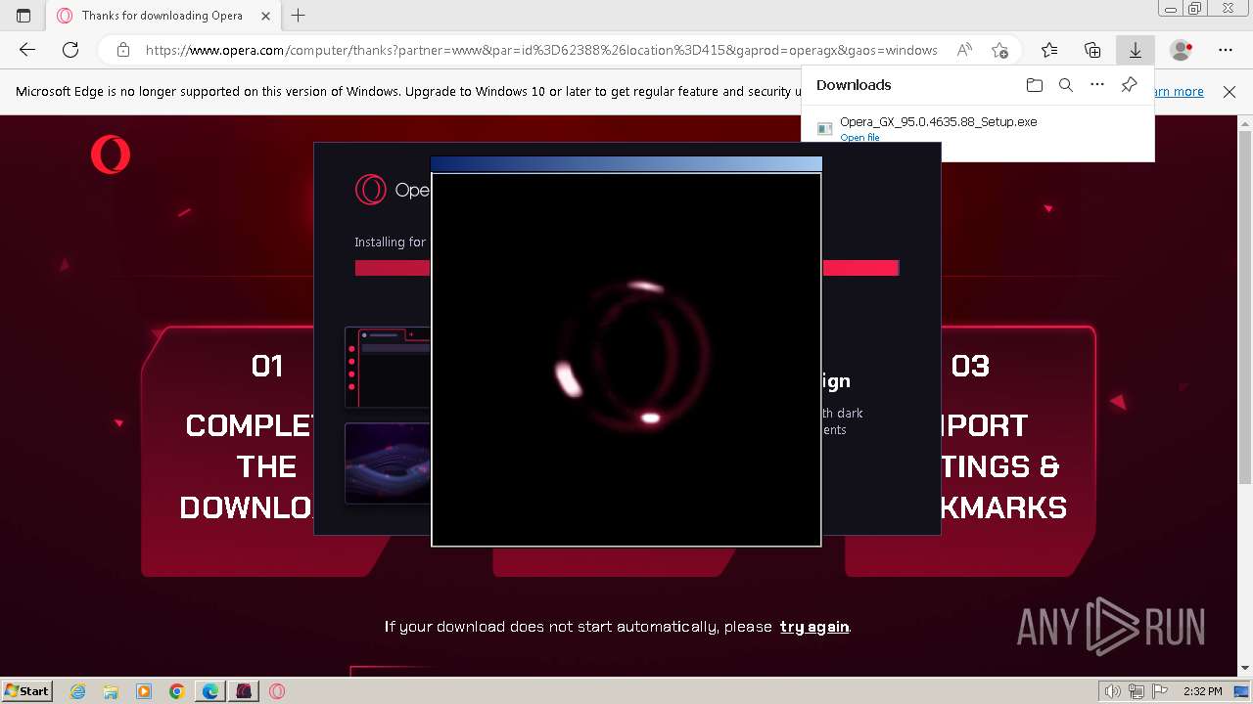Viewport: 1253px width, 704px height.
Task: Click 'Open file' under the downloaded setup
Action: (x=859, y=138)
